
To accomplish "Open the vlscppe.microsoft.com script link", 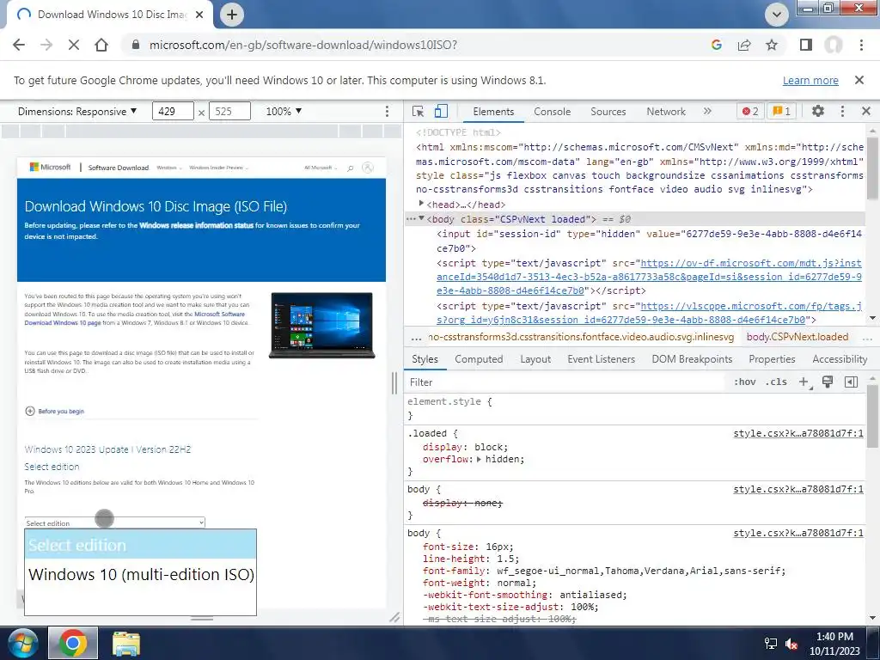I will pyautogui.click(x=649, y=313).
